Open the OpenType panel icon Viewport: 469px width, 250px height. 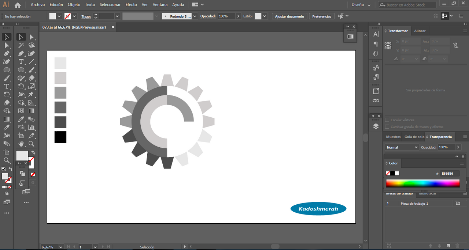click(376, 53)
